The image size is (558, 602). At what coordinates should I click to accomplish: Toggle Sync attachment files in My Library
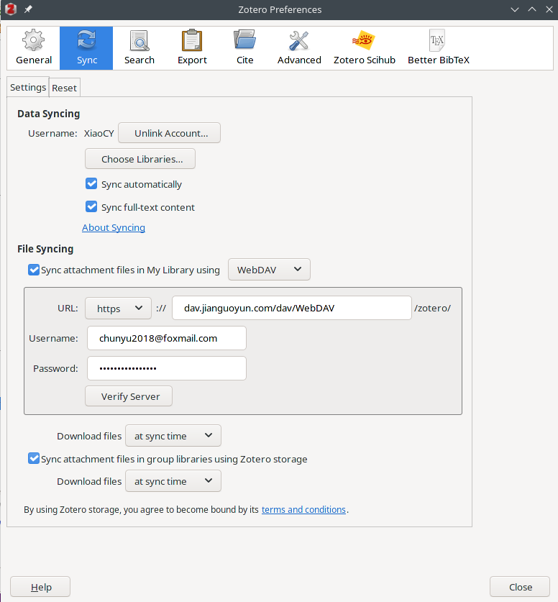coord(34,270)
